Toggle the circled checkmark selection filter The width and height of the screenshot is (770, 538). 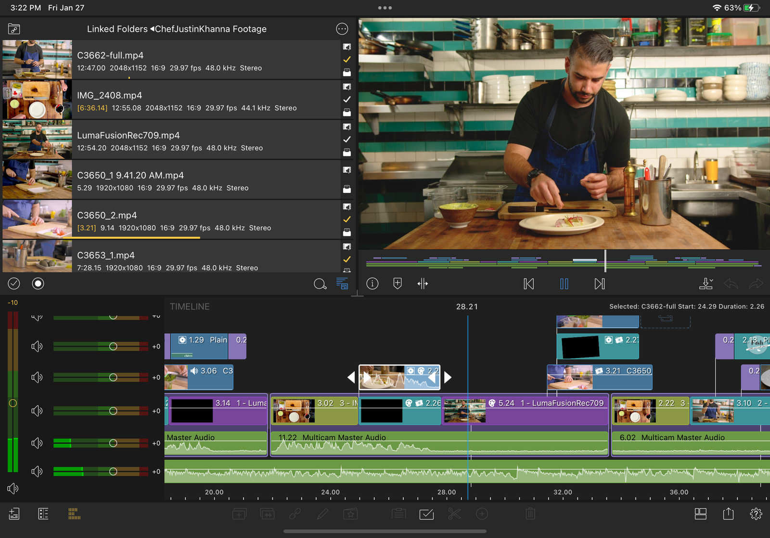14,283
